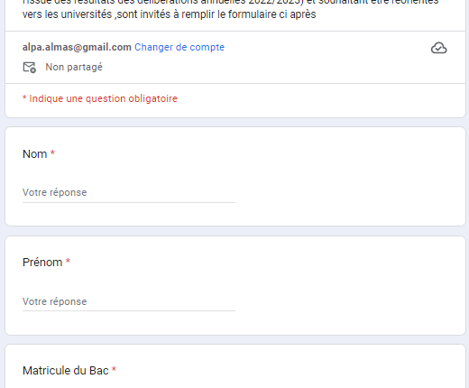
Task: Click the underline beneath Nom's Votre réponse
Action: 129,203
